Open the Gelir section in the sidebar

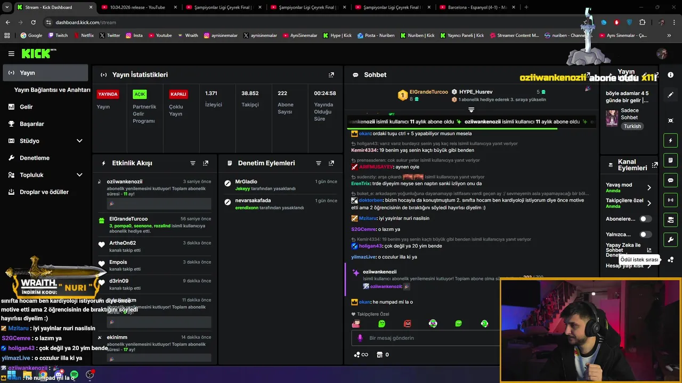point(45,107)
